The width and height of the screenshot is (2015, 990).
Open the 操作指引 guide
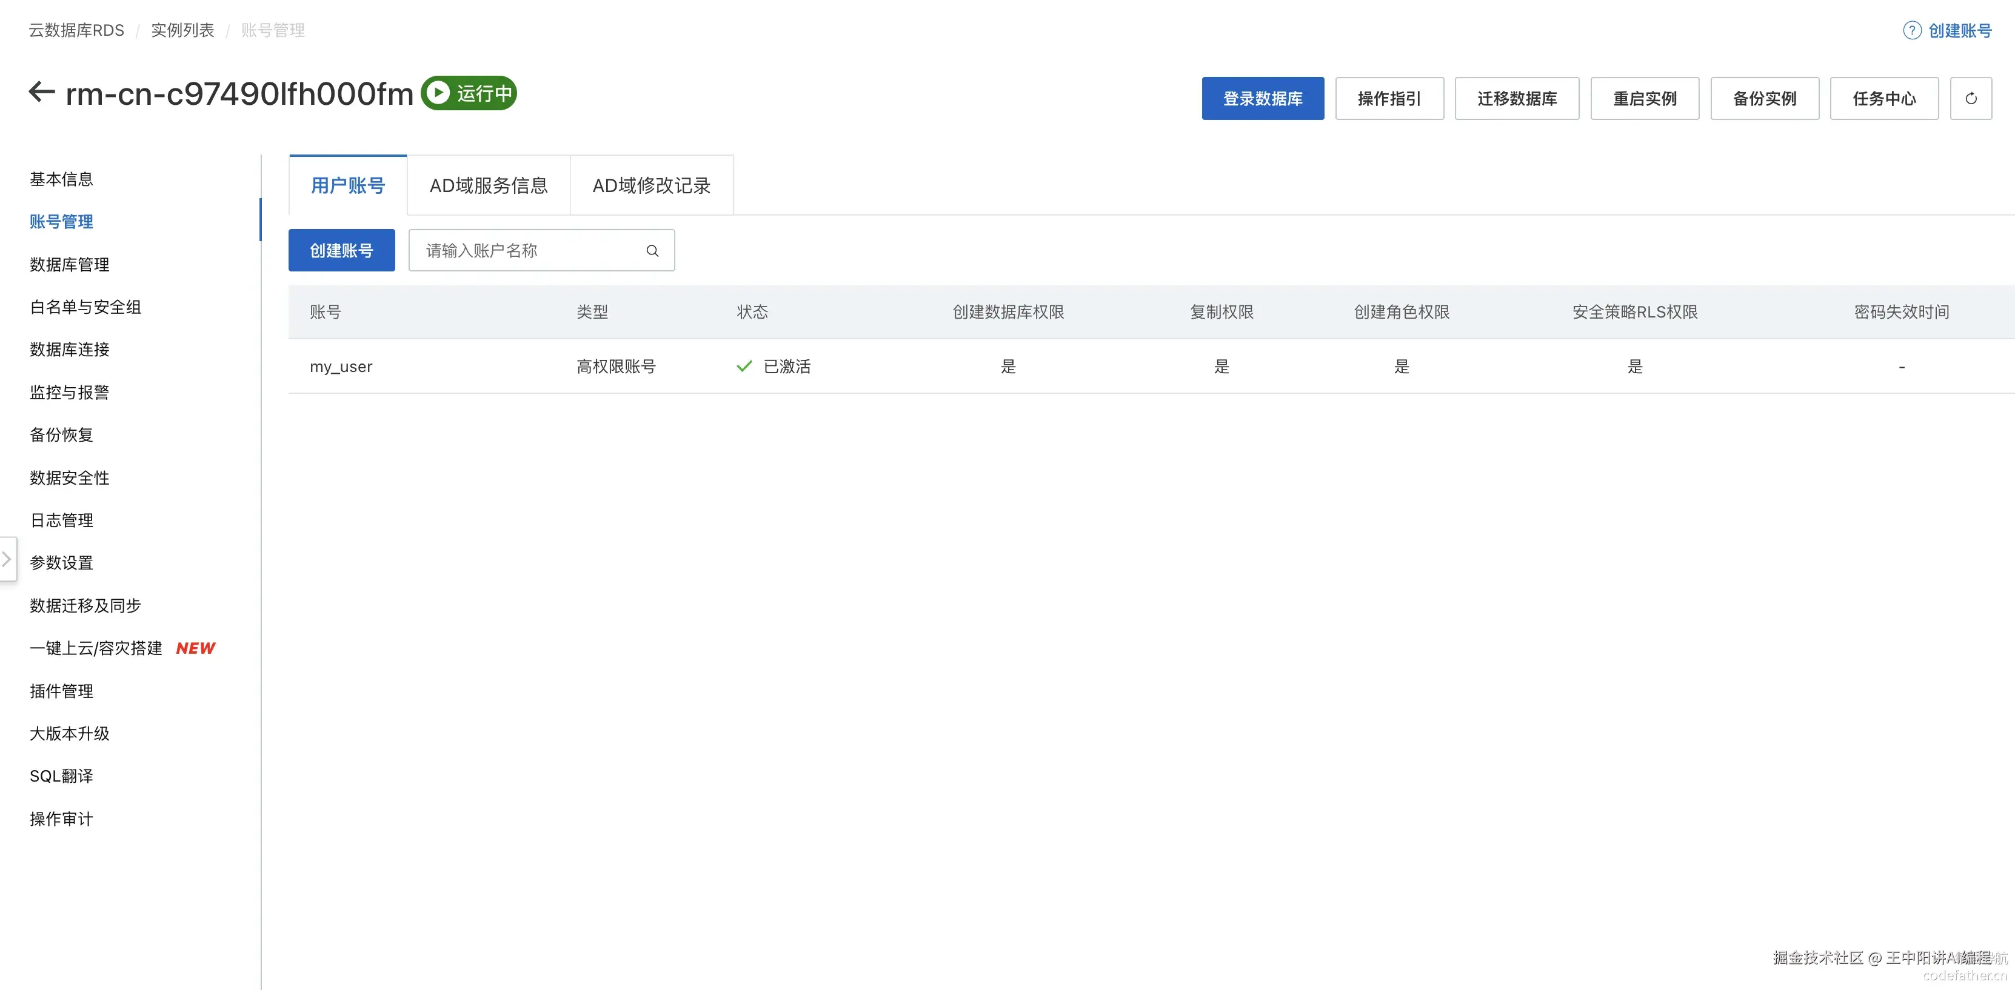(1388, 99)
